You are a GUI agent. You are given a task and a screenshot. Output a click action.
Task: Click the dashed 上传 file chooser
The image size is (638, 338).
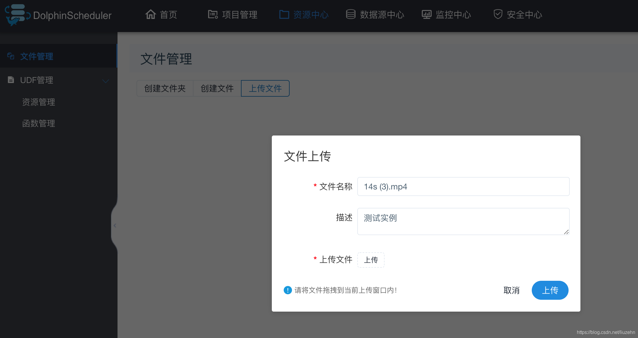coord(371,260)
